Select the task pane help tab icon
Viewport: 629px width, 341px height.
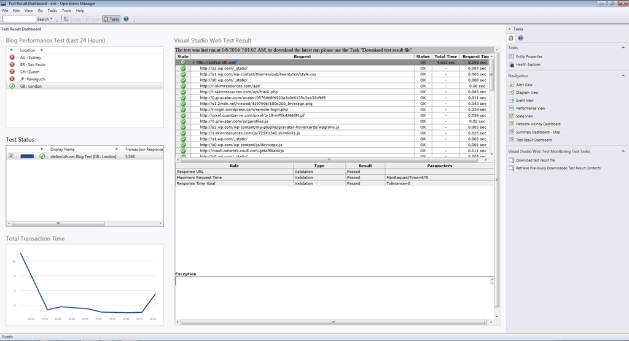520,38
